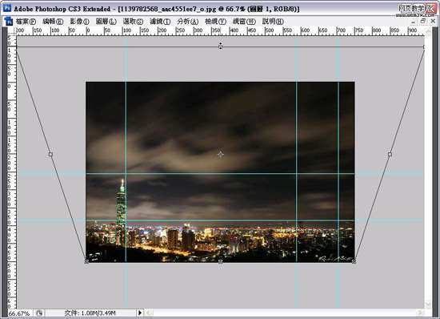Screen dimensions: 440x319
Task: Click the bottom-center transform handle
Action: [x=221, y=261]
